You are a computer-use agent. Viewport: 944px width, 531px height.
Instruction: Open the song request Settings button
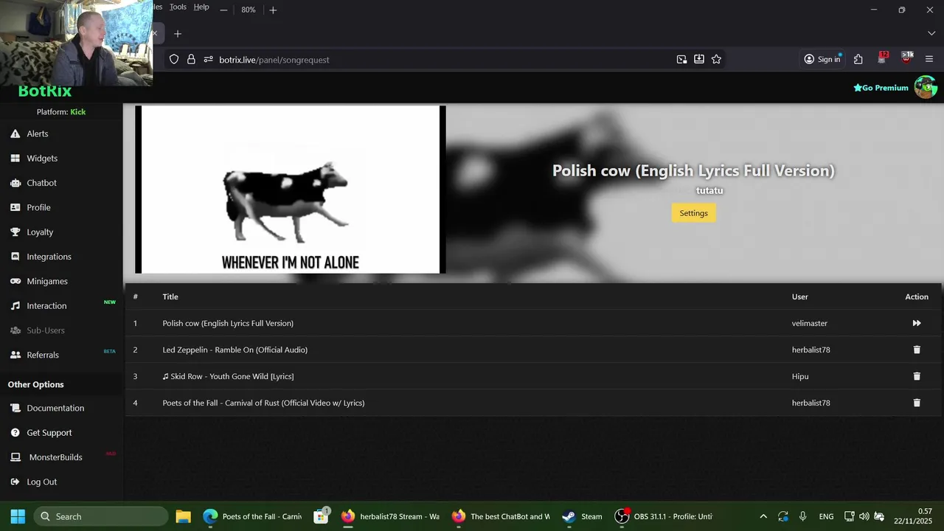coord(693,213)
